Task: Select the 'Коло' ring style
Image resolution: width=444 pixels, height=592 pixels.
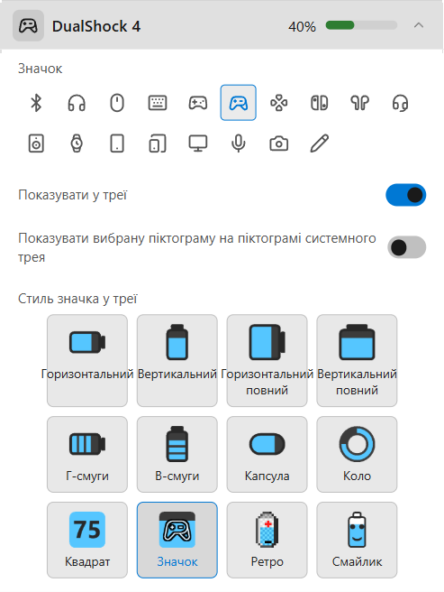Action: coord(357,454)
